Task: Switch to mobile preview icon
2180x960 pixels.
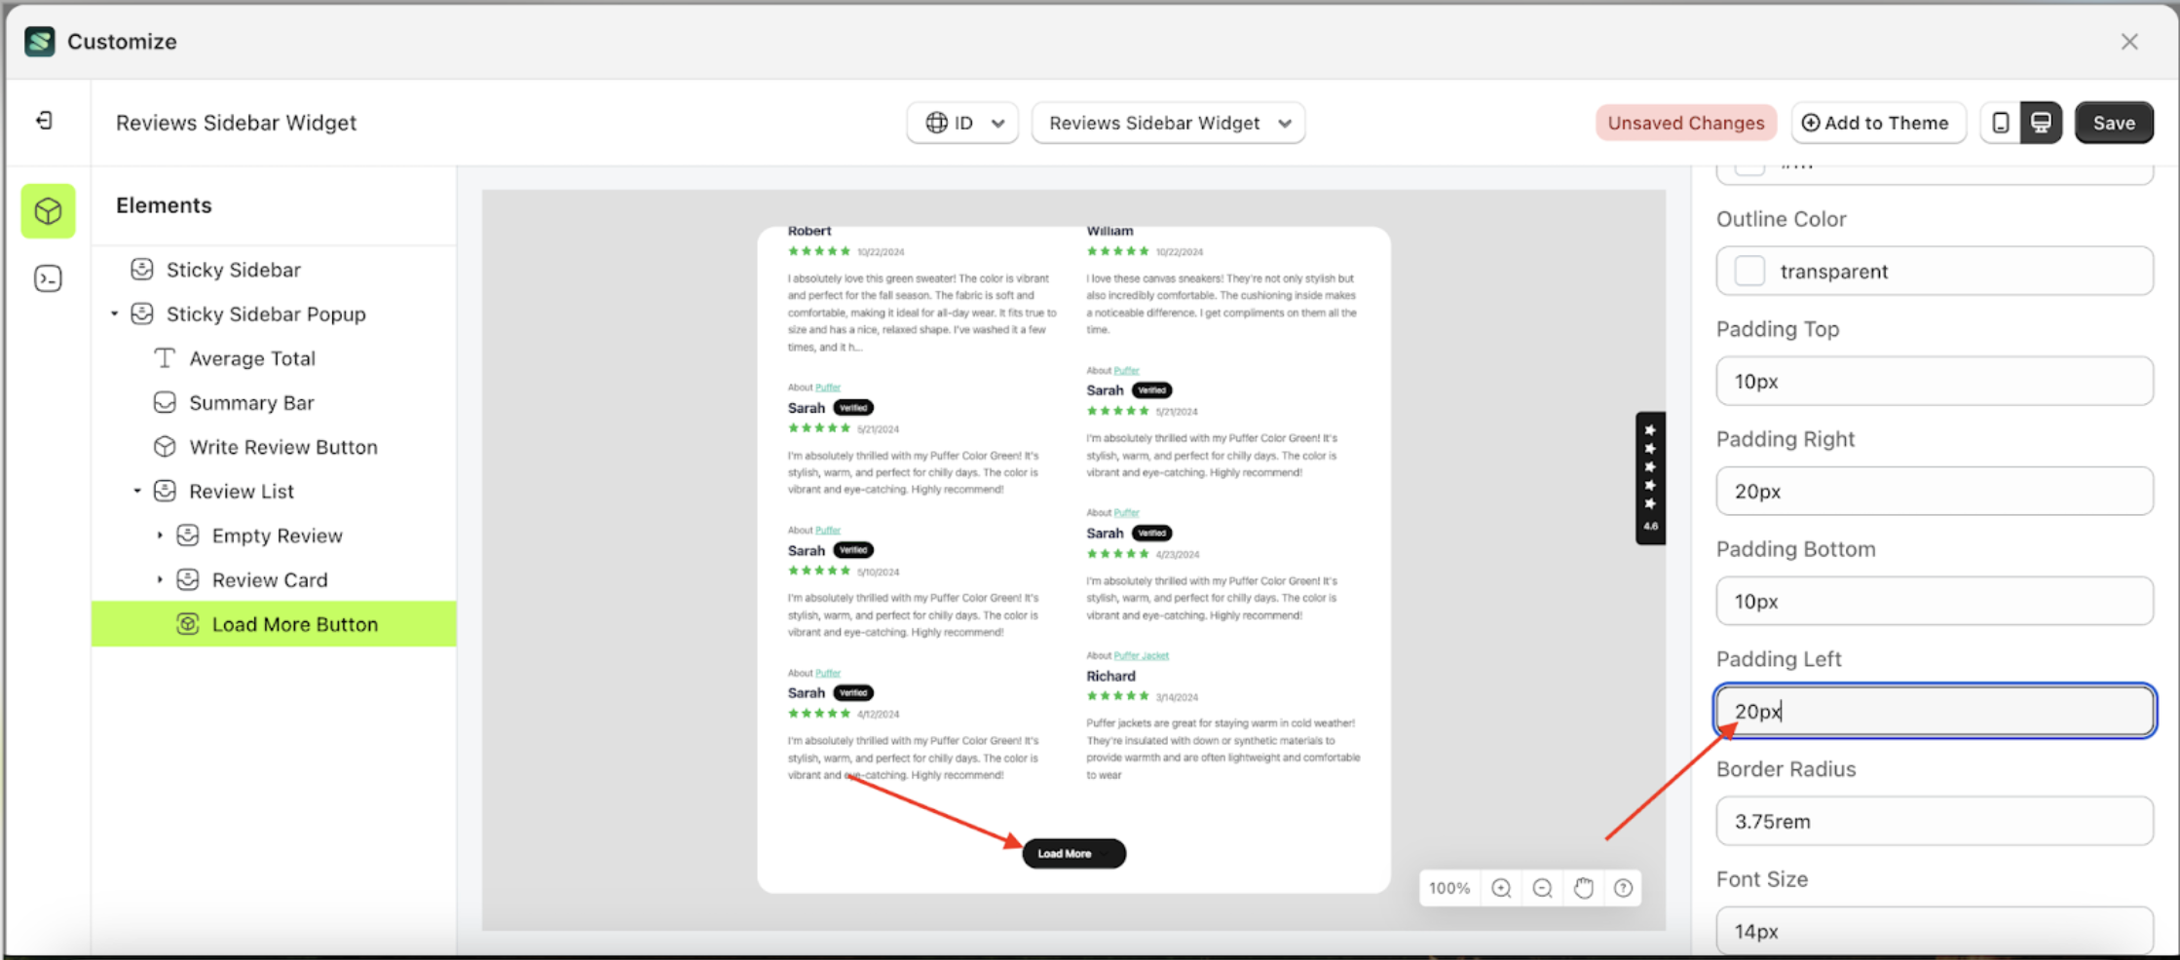Action: click(x=2000, y=123)
